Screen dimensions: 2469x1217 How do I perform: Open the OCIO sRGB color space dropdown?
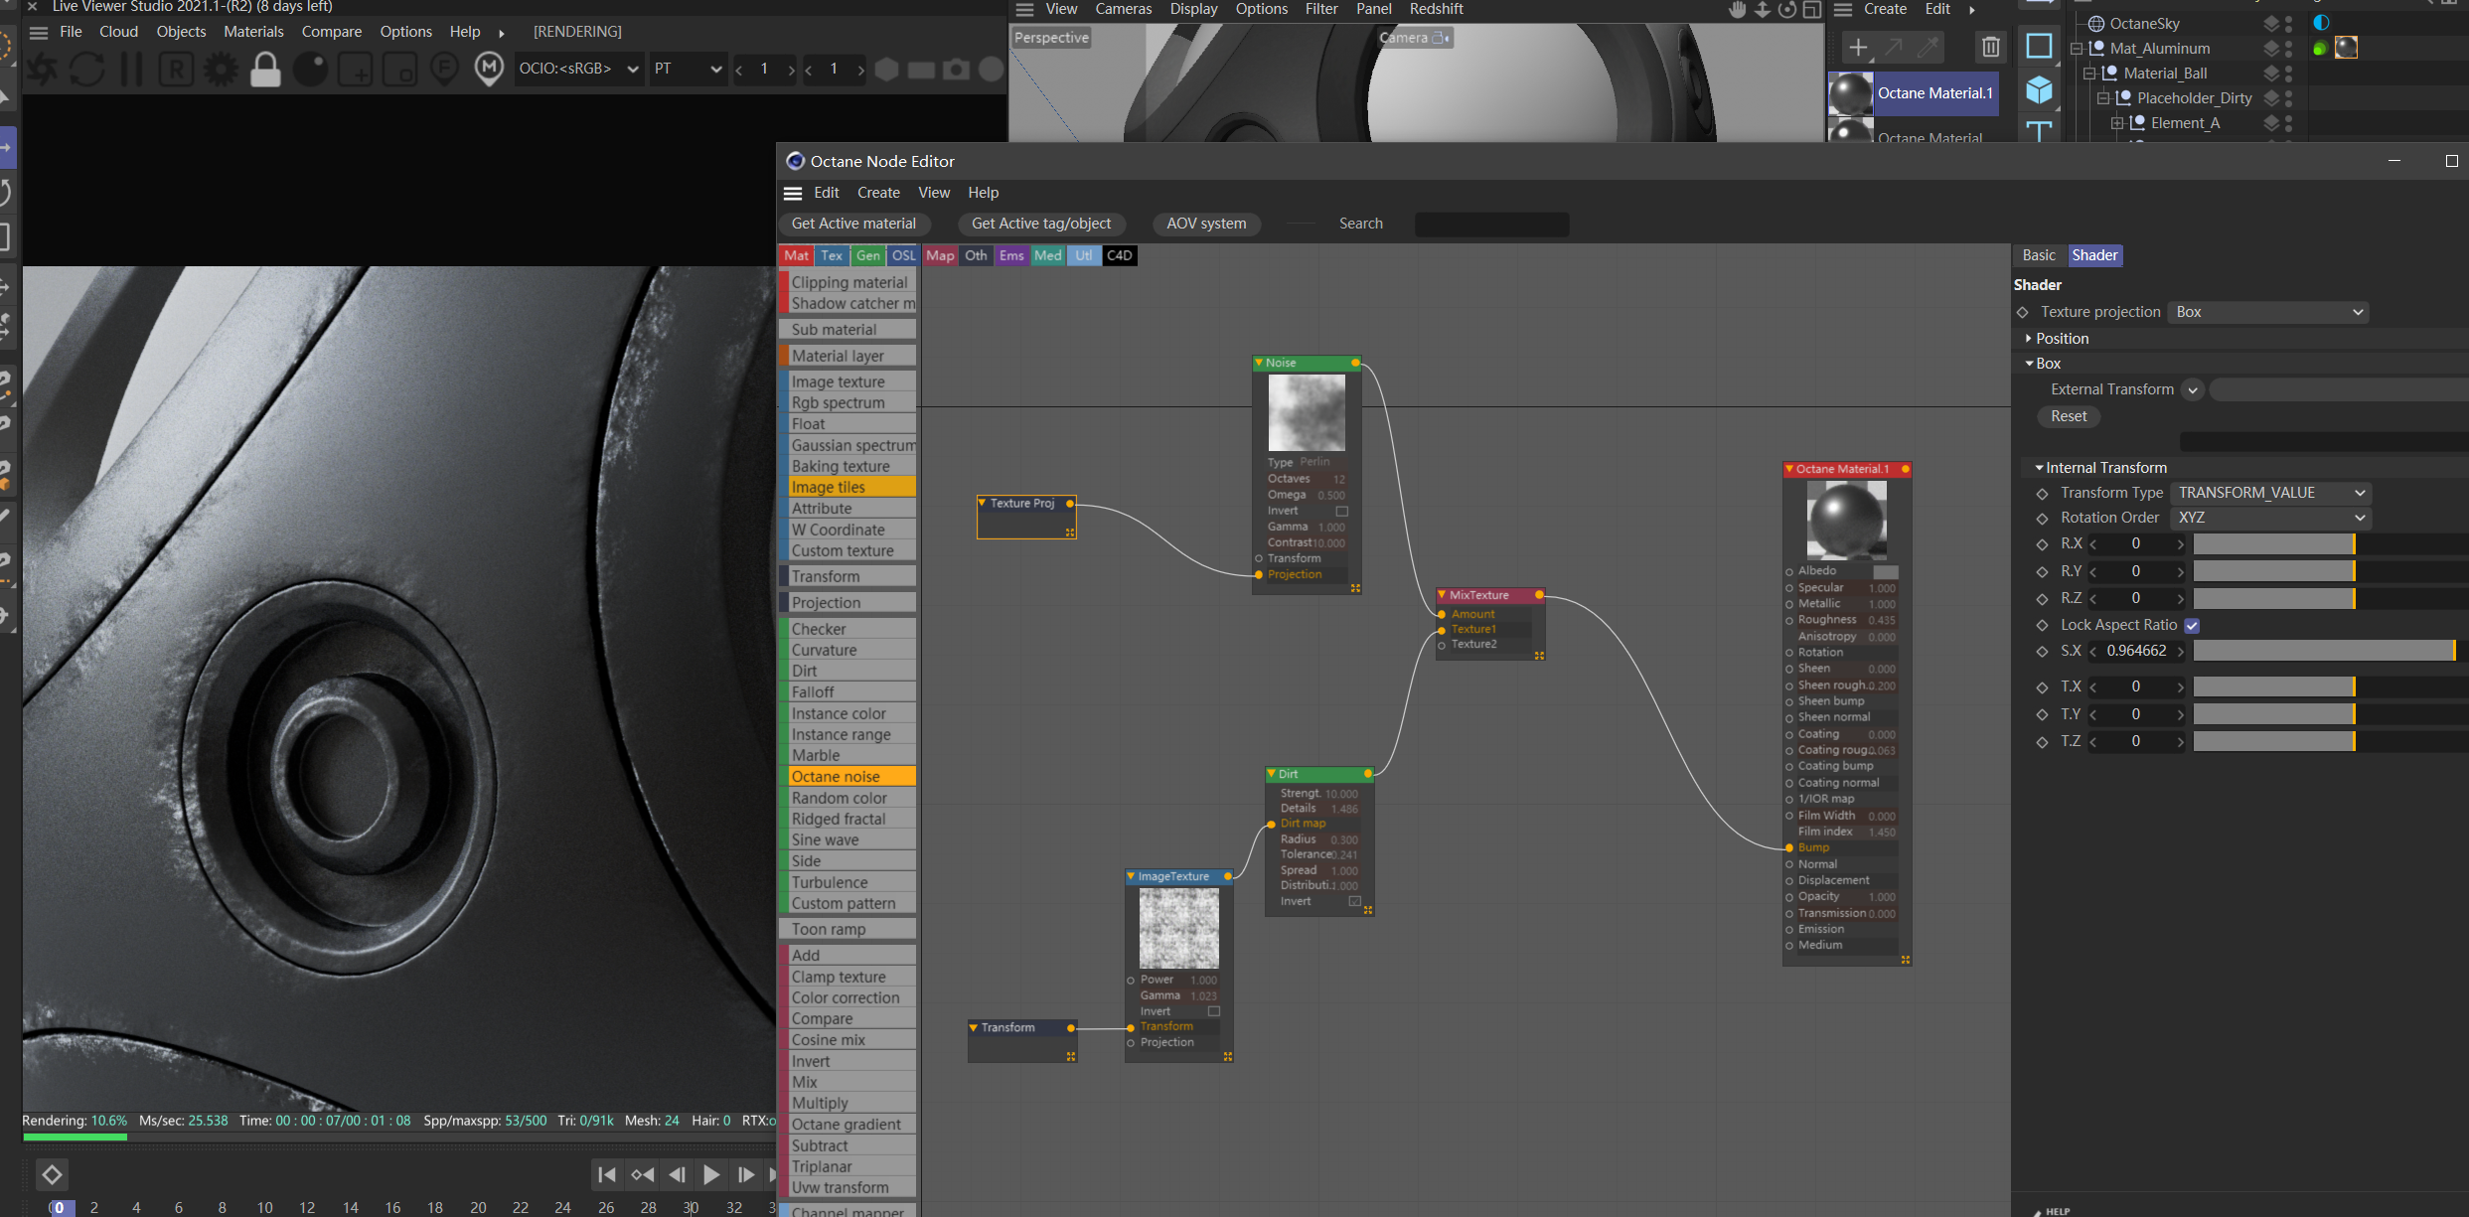(577, 69)
